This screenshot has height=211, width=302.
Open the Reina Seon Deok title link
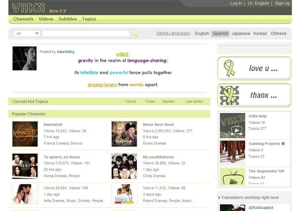tap(158, 124)
